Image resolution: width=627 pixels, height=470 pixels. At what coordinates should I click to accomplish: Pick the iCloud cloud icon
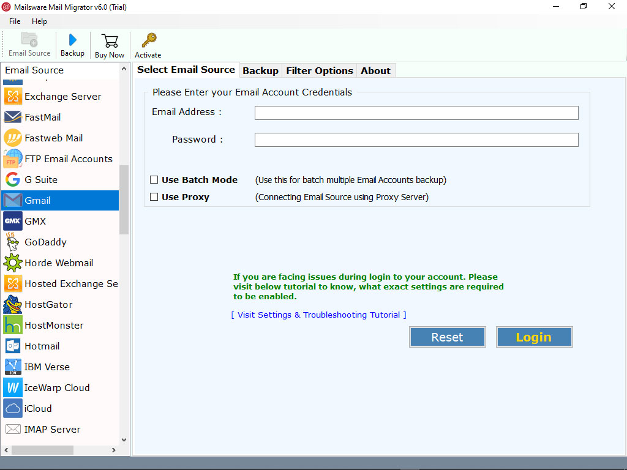click(13, 408)
